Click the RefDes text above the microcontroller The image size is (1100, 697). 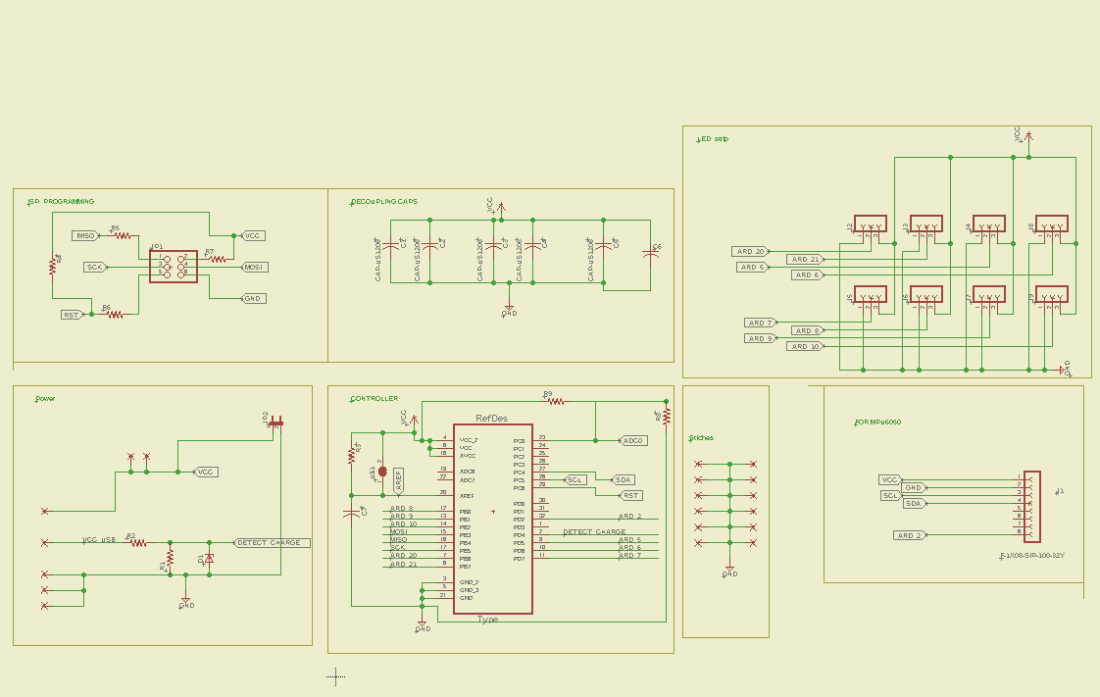[x=492, y=419]
